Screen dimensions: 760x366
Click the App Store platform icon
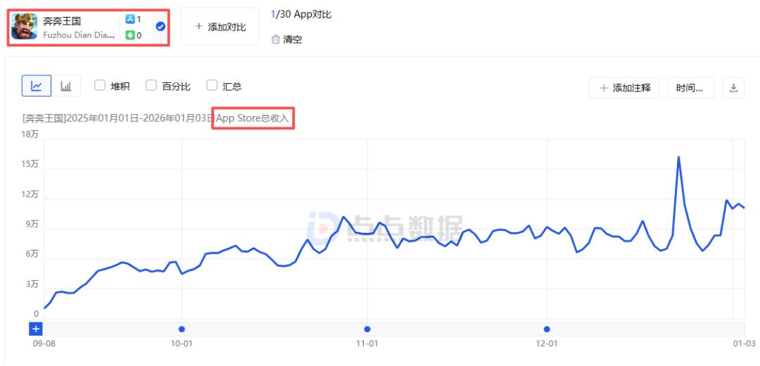pos(130,20)
